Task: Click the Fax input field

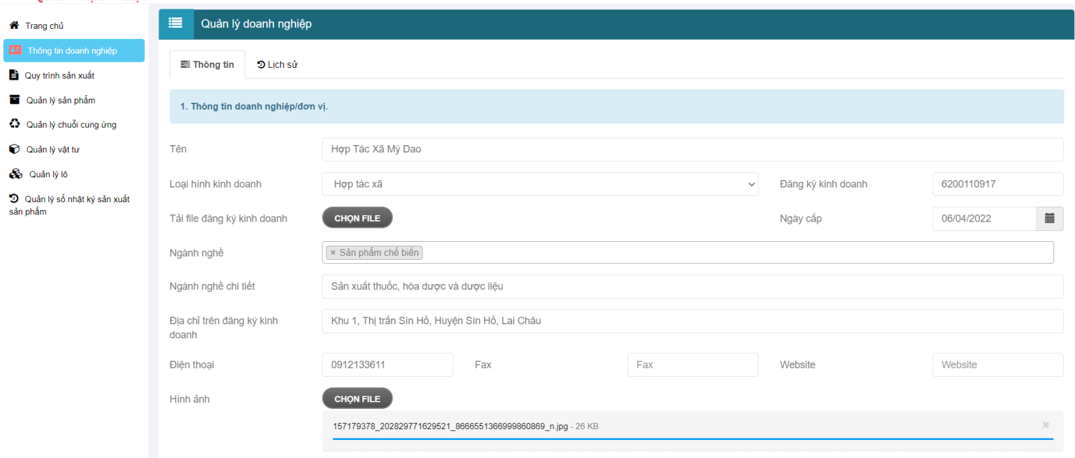Action: pos(693,365)
